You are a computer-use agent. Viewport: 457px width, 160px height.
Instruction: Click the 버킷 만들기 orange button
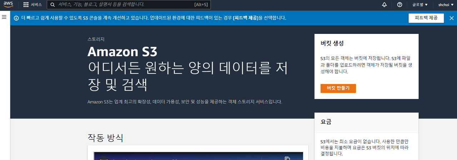(338, 88)
